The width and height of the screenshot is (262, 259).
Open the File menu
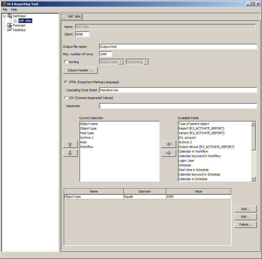tap(5, 9)
